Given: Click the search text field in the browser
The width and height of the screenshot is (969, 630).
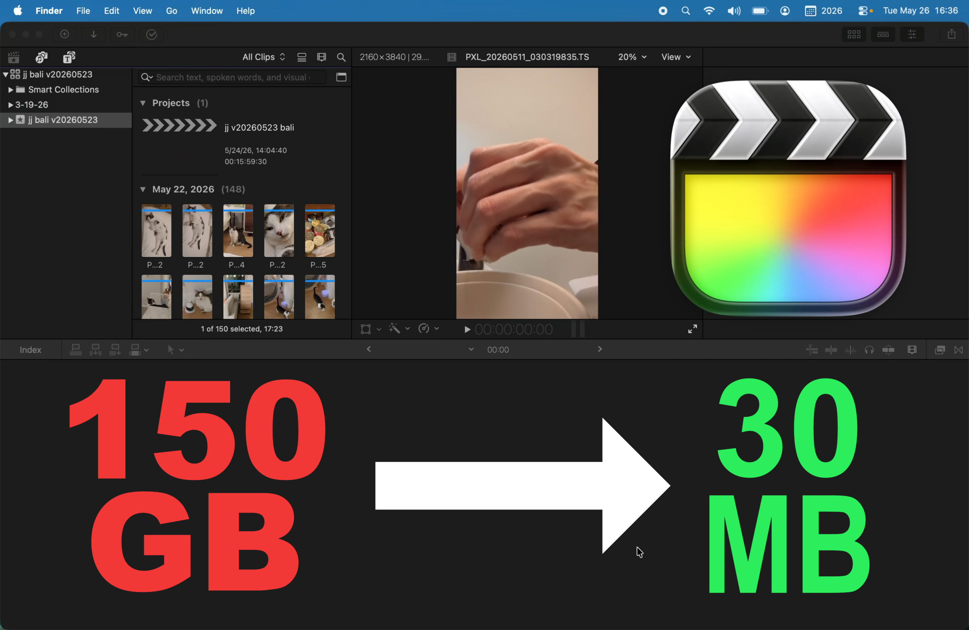Looking at the screenshot, I should pyautogui.click(x=232, y=77).
